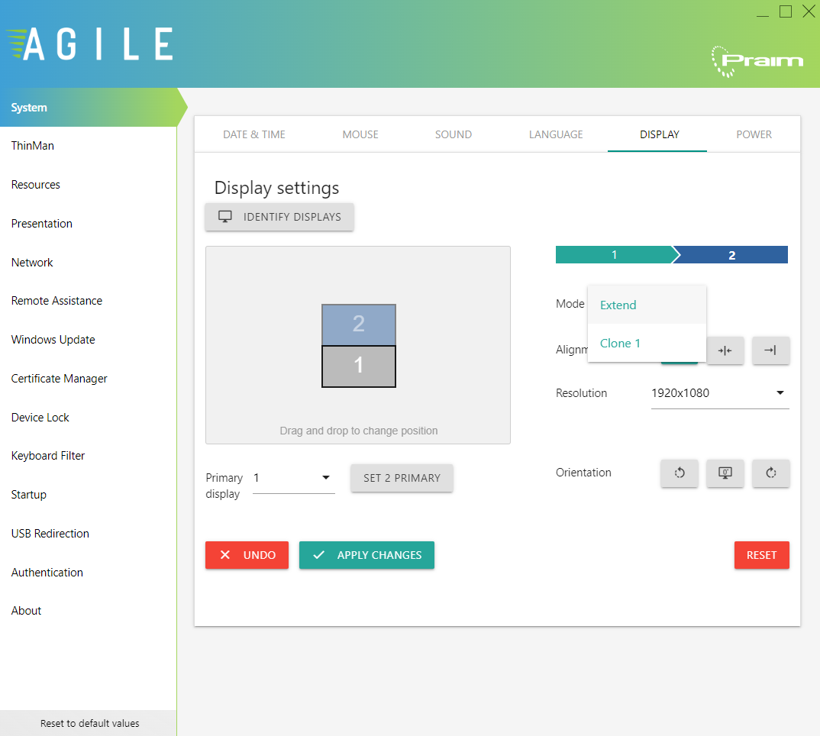Align displays to center

pos(725,350)
